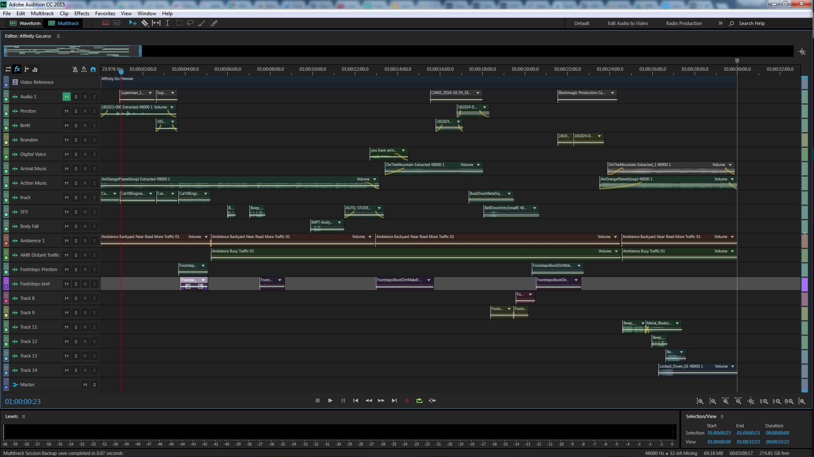Select the Move tool in toolbar
The height and width of the screenshot is (457, 814).
tap(132, 23)
